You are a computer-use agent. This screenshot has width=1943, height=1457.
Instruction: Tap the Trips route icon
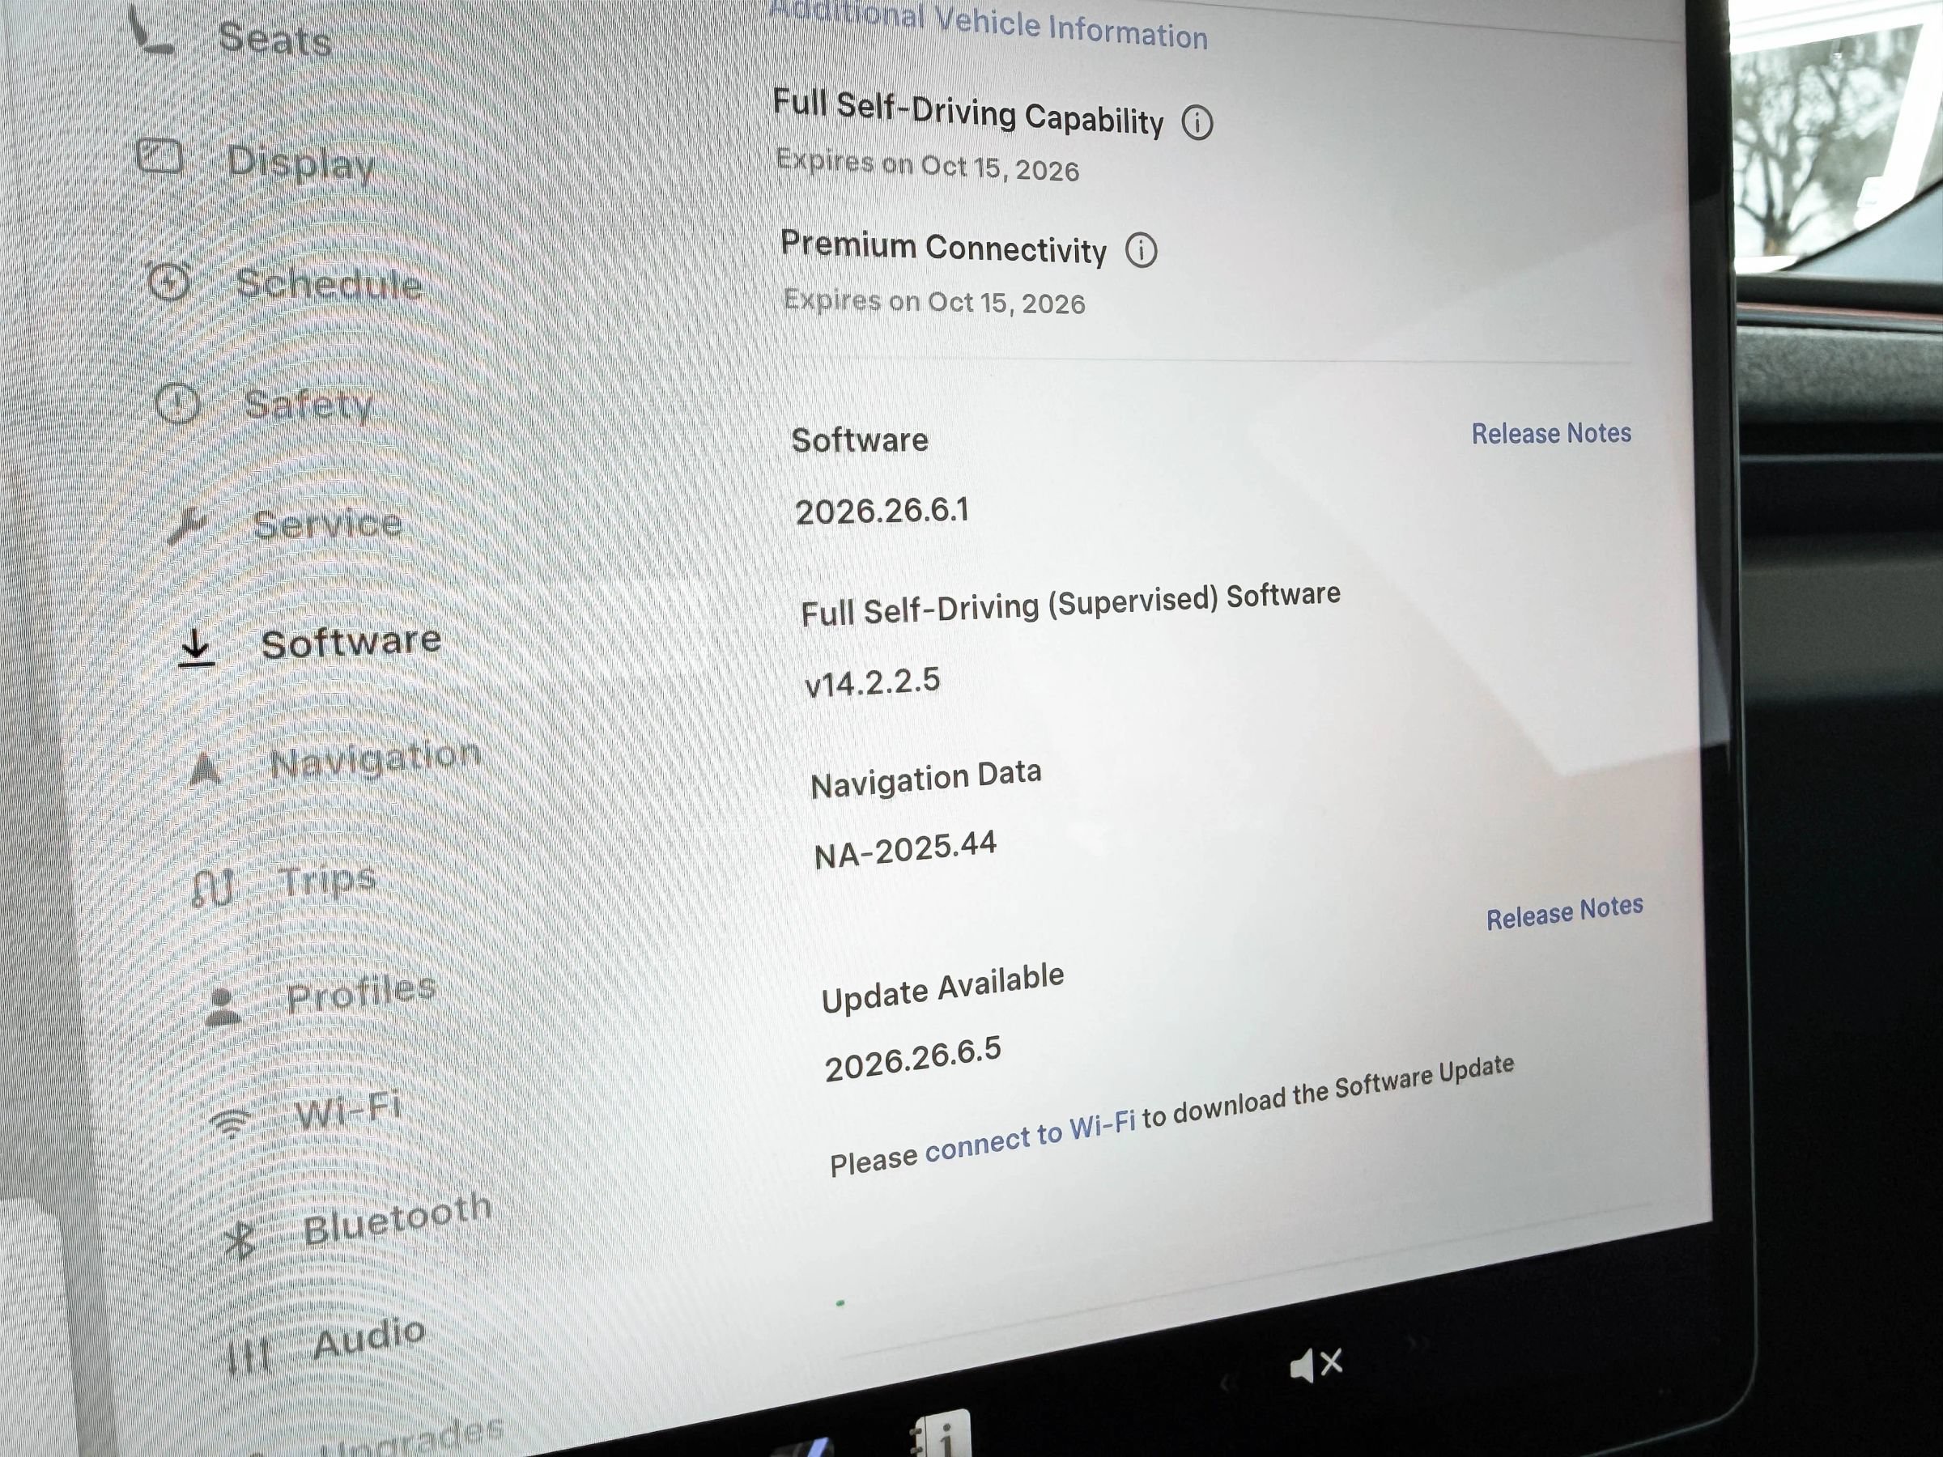click(214, 887)
